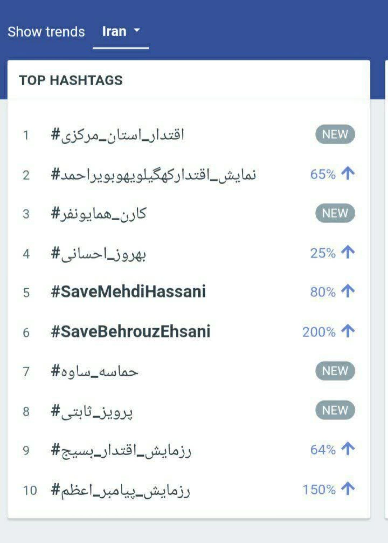Click the NEW badge on hashtag rank 3

tap(335, 213)
